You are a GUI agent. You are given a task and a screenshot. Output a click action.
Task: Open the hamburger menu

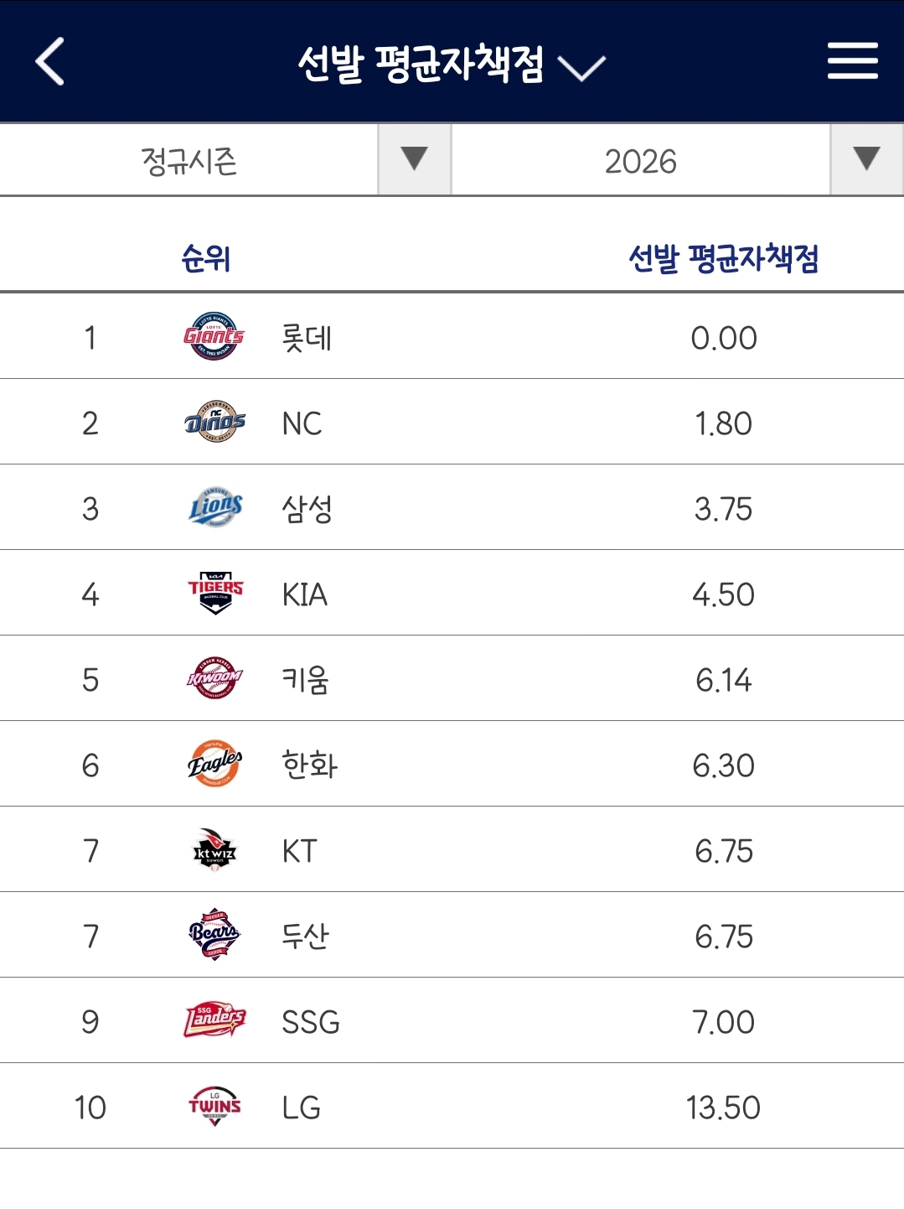coord(852,62)
